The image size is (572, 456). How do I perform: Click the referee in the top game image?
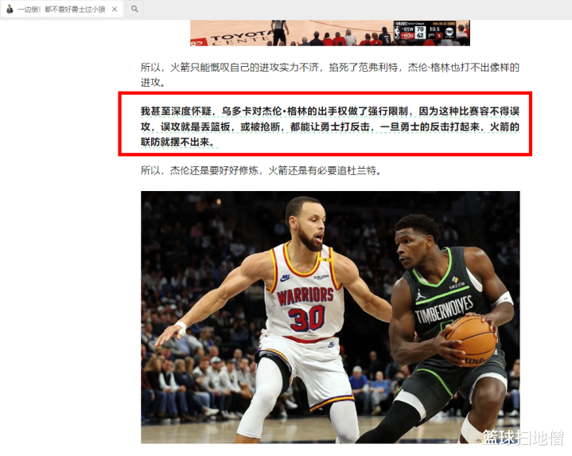[279, 33]
